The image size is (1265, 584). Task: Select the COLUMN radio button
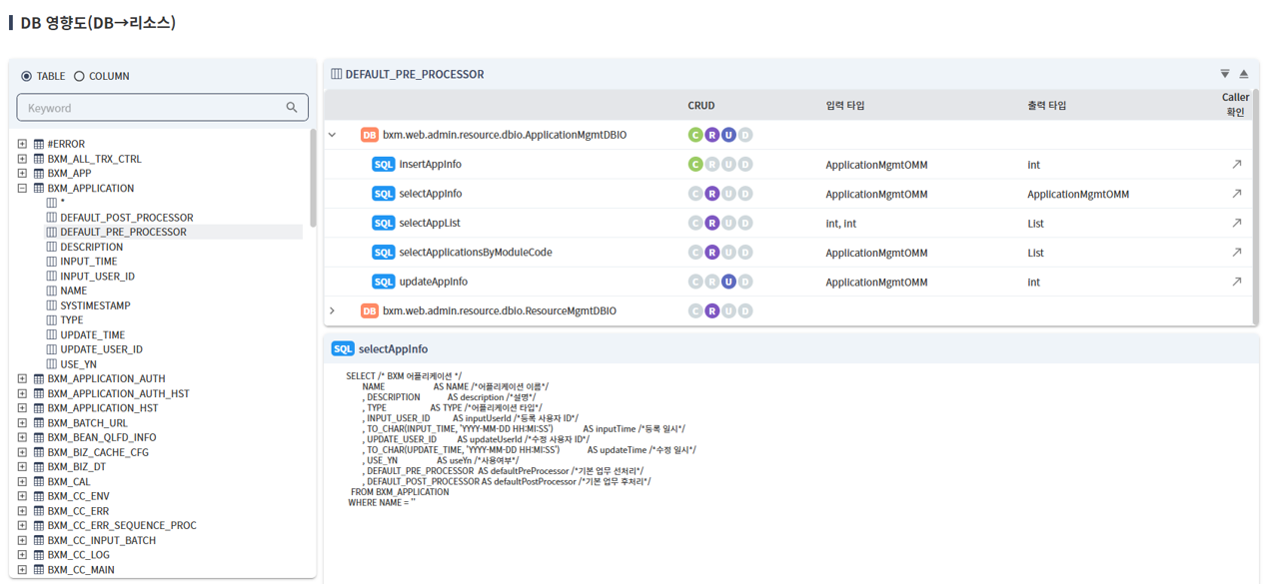click(x=82, y=76)
